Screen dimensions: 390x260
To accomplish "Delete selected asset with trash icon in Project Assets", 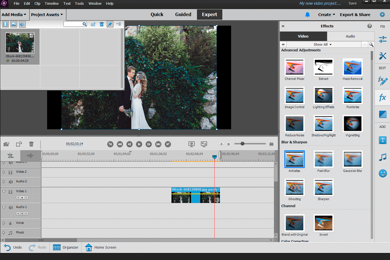I will coord(102,24).
